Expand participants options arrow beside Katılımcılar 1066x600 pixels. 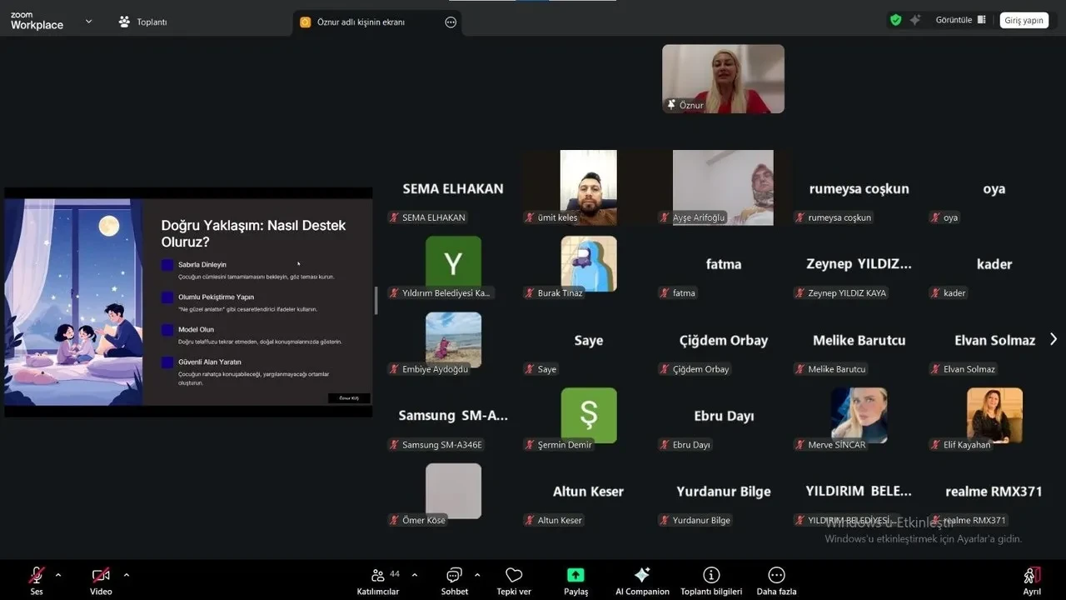tap(415, 575)
